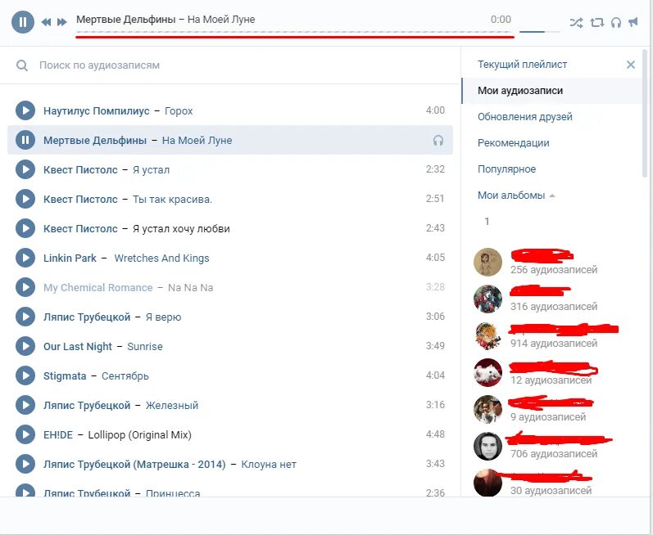Viewport: 653px width, 535px height.
Task: Toggle repeat for the current track
Action: point(596,22)
